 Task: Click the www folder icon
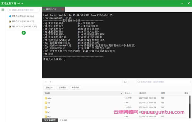pos(46,98)
